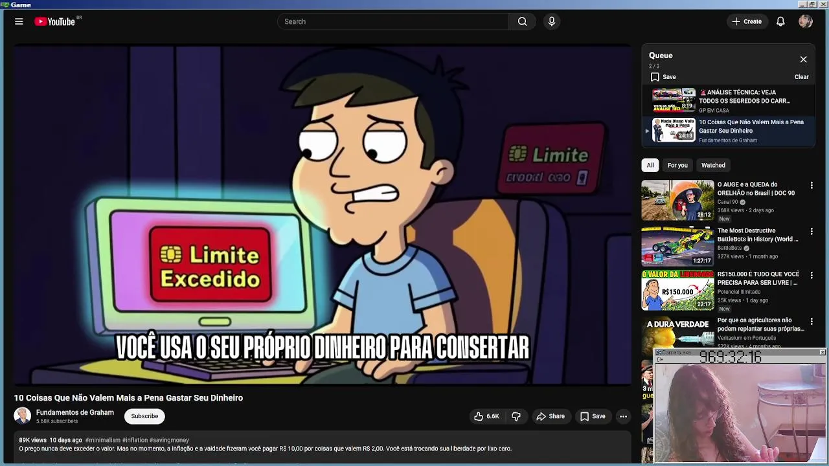Share the video
Image resolution: width=829 pixels, height=466 pixels.
pyautogui.click(x=551, y=416)
